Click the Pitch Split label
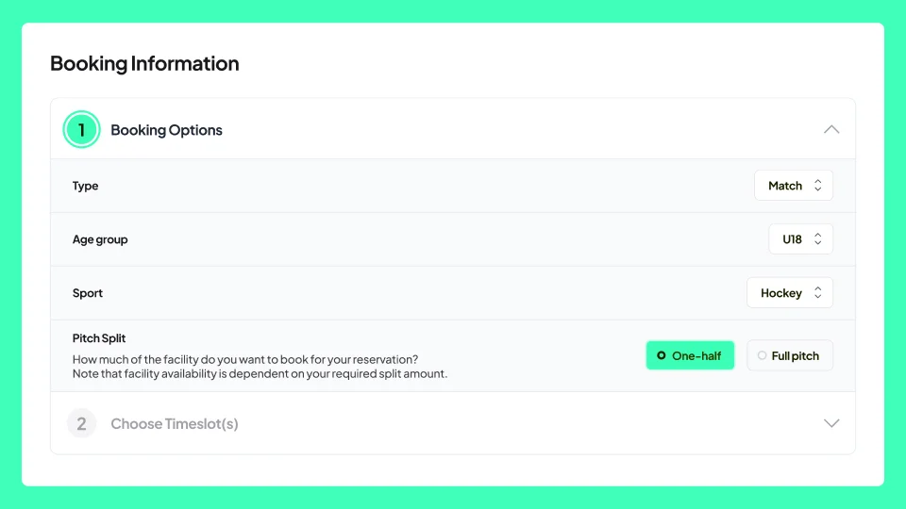 pos(99,337)
